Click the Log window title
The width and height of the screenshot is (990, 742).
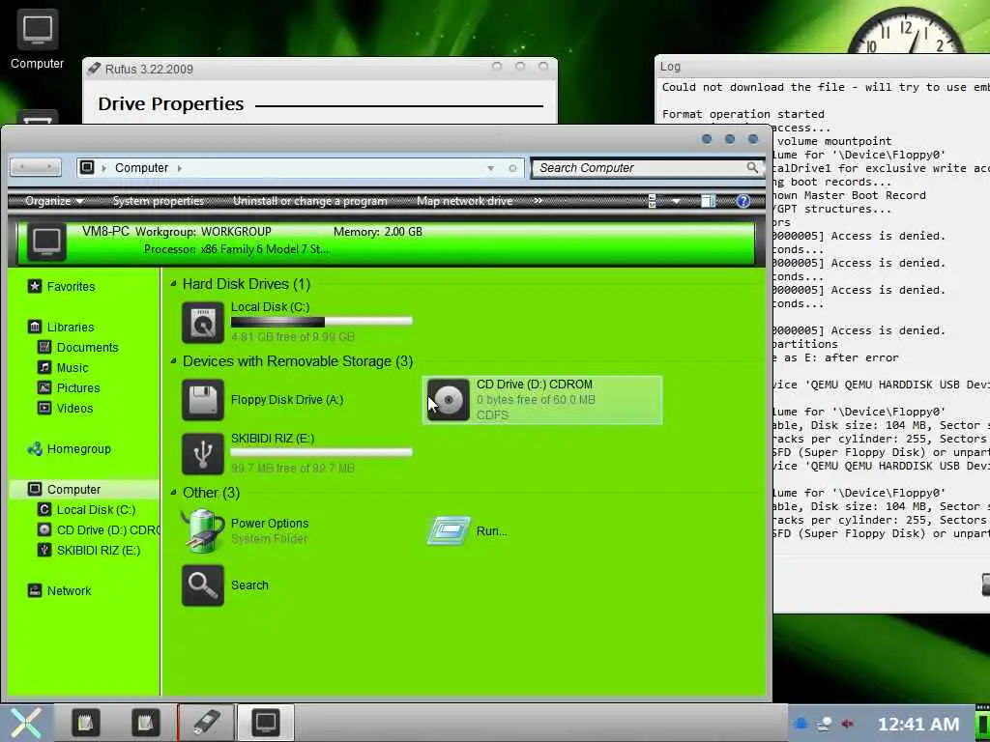click(x=671, y=67)
